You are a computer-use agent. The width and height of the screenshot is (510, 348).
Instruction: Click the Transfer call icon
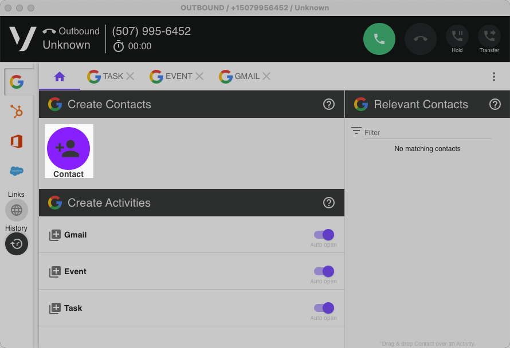tap(489, 37)
